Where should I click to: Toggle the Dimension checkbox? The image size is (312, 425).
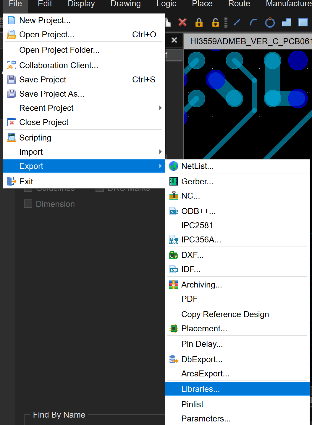28,204
